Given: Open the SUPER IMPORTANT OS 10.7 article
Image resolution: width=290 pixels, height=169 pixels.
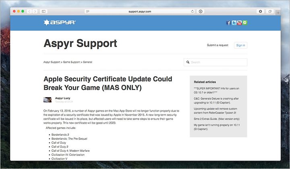Looking at the screenshot, I should point(216,90).
